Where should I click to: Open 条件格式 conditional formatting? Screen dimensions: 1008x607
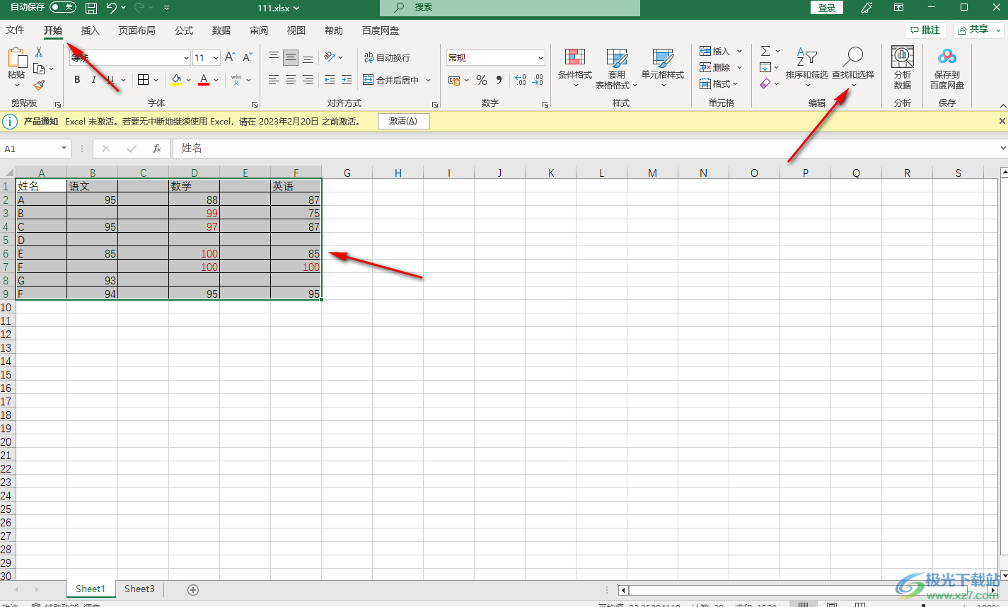click(x=575, y=68)
